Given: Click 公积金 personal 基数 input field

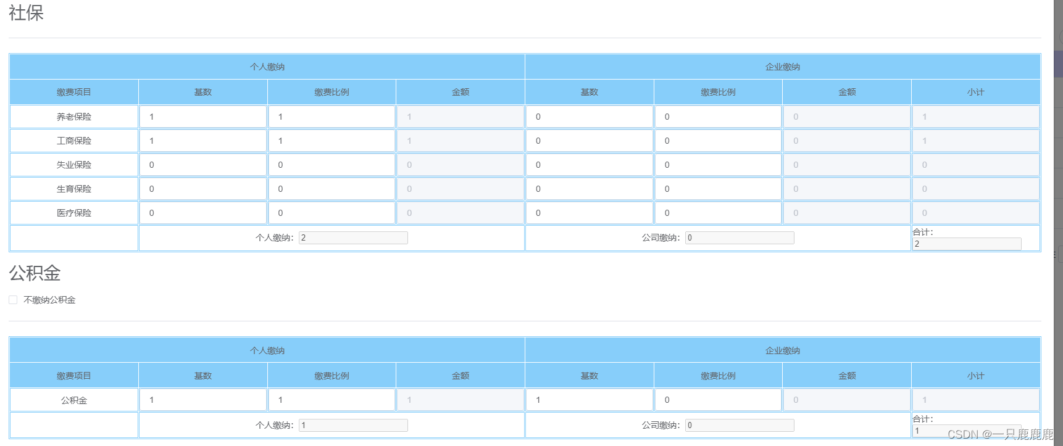Looking at the screenshot, I should coord(203,400).
